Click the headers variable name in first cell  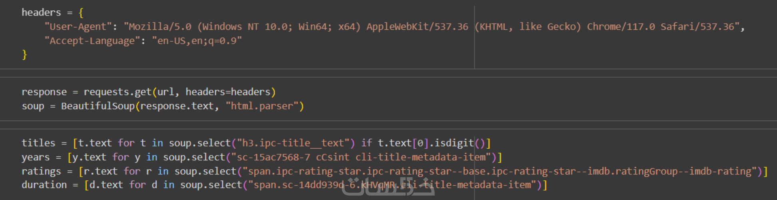tap(41, 12)
